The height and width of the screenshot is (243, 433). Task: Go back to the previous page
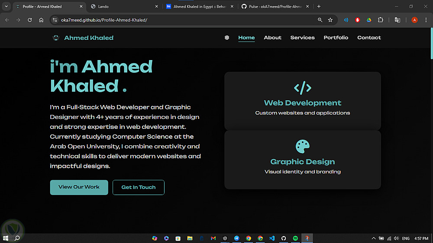pyautogui.click(x=7, y=20)
